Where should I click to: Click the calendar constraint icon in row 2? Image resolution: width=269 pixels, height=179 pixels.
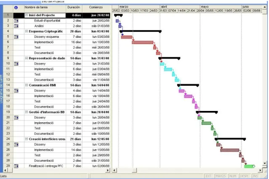coord(16,21)
